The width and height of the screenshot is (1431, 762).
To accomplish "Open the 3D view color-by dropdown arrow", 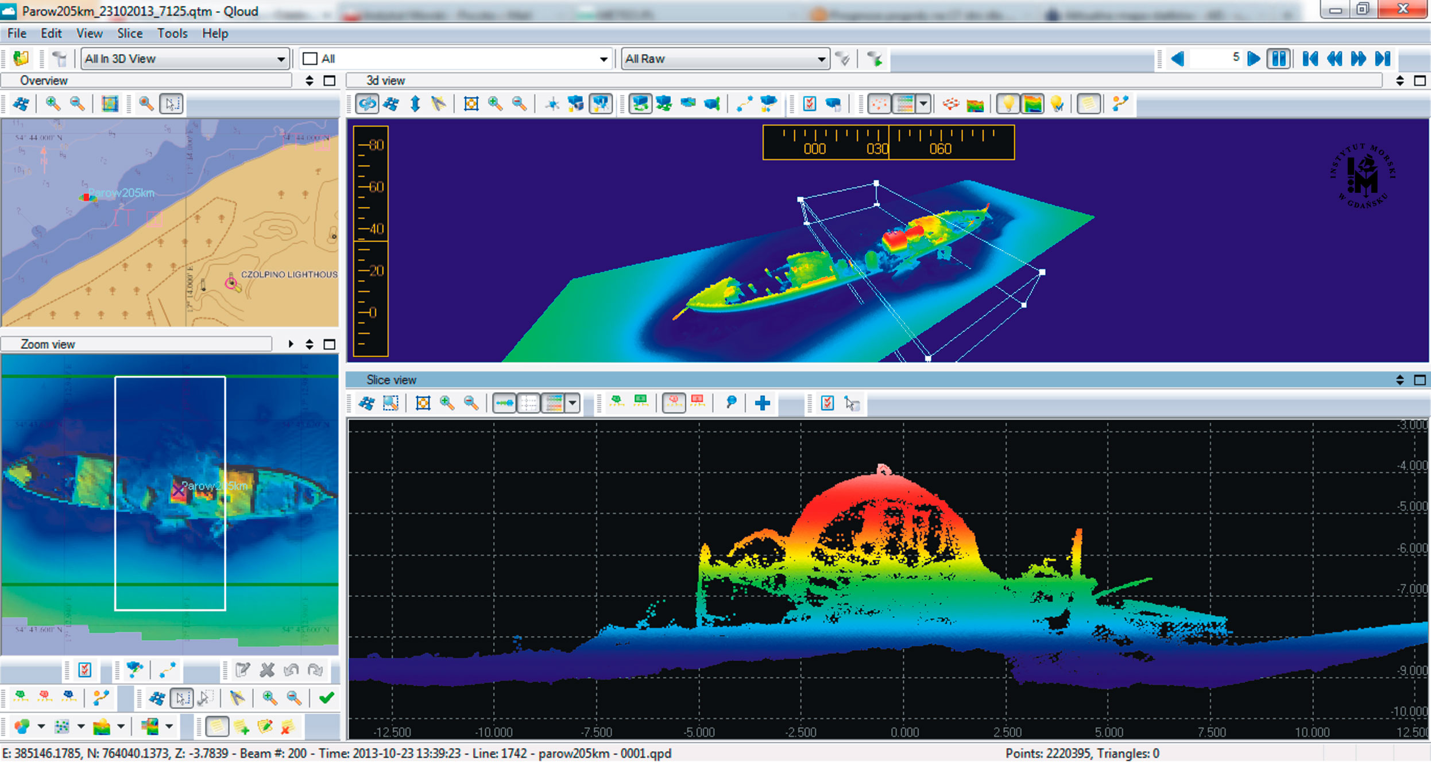I will [x=923, y=104].
